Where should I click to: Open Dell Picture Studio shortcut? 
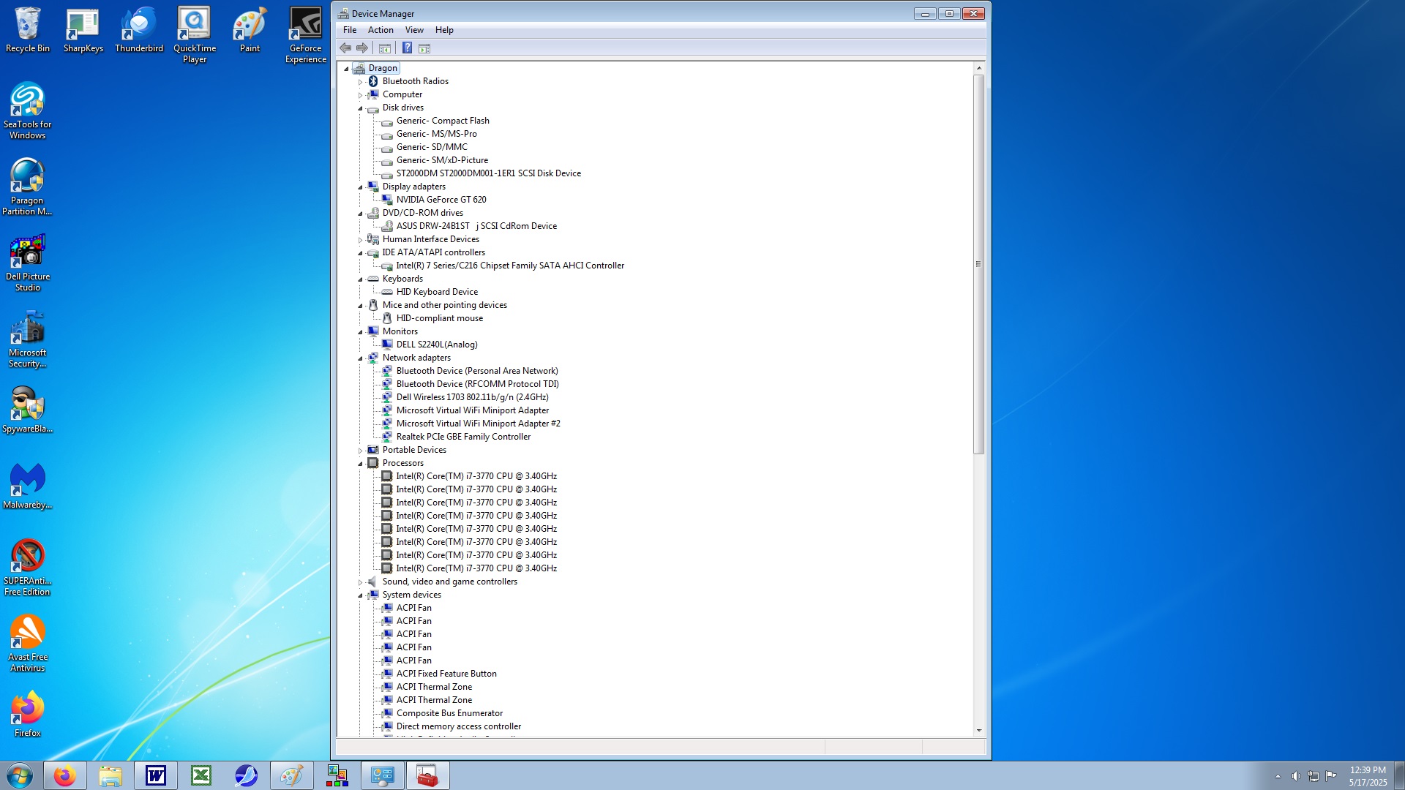pyautogui.click(x=28, y=263)
